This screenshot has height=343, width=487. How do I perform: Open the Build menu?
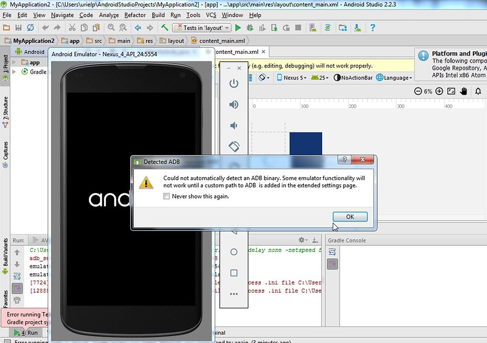click(158, 15)
